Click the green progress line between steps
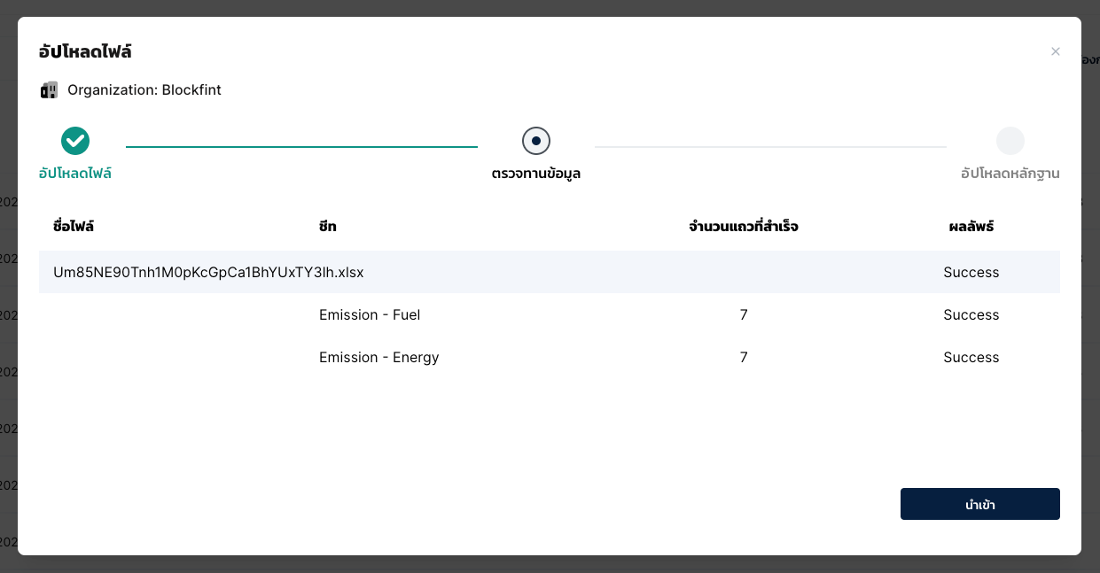Viewport: 1100px width, 573px height. pyautogui.click(x=301, y=146)
